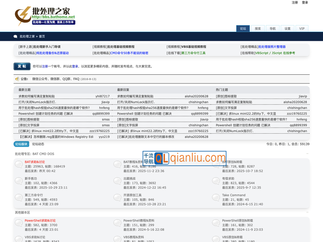323x242 pixels.
Task: Click the breadcrumb speech bubble icon
Action: (x=15, y=36)
